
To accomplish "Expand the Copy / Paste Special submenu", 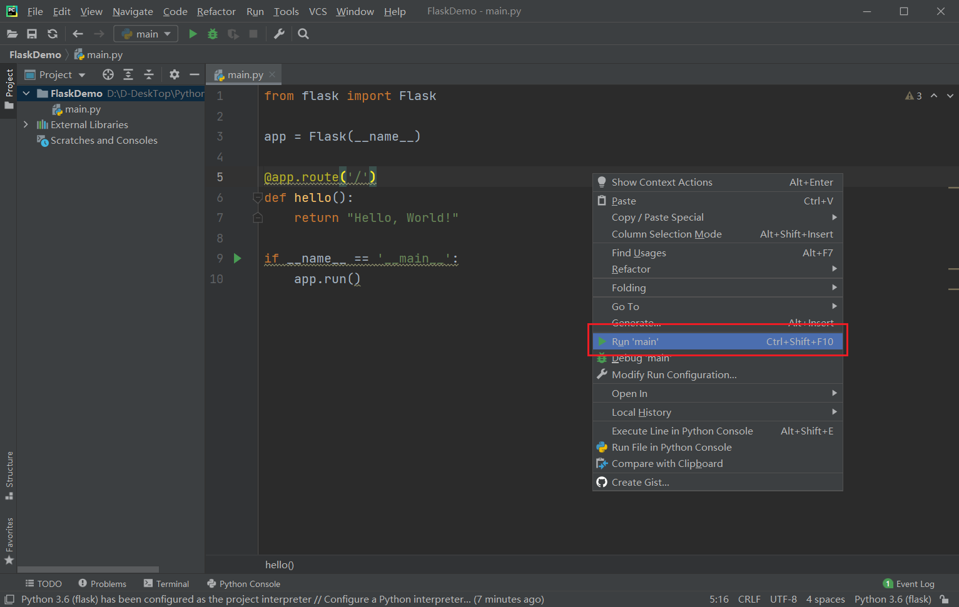I will coord(718,217).
